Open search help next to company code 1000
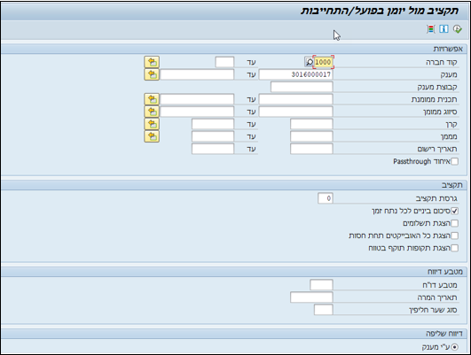471x355 pixels. coord(309,62)
